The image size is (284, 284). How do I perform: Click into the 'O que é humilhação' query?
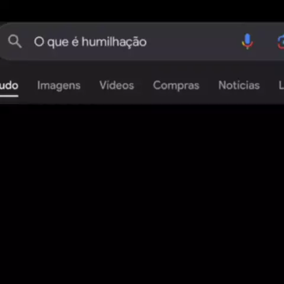(91, 42)
